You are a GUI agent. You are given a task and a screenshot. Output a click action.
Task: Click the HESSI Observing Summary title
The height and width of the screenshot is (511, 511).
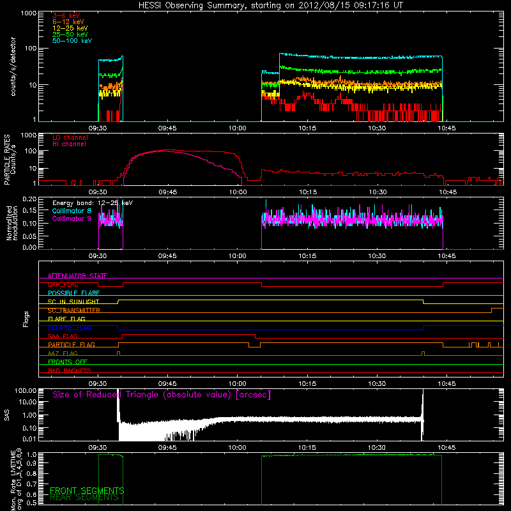tap(271, 6)
